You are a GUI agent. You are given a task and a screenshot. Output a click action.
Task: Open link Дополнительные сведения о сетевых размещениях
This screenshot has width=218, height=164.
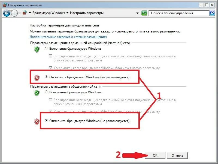coord(68,37)
